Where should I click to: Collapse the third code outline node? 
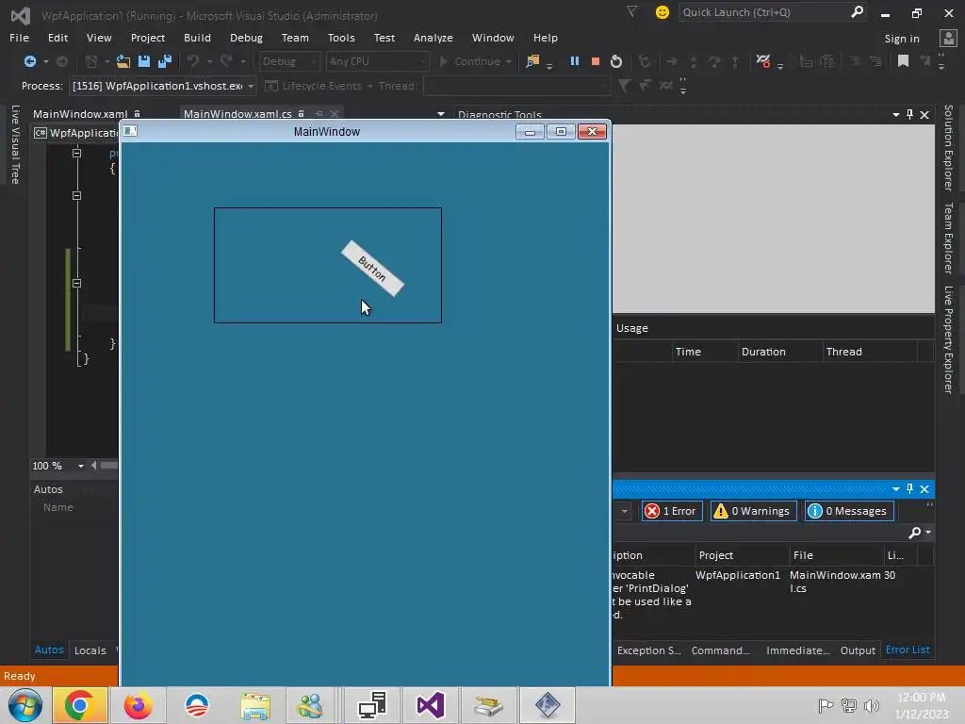tap(76, 283)
